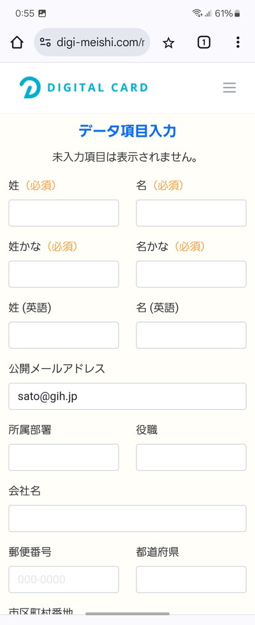
Task: Tap the screenshot notification icon in status bar
Action: coord(42,13)
